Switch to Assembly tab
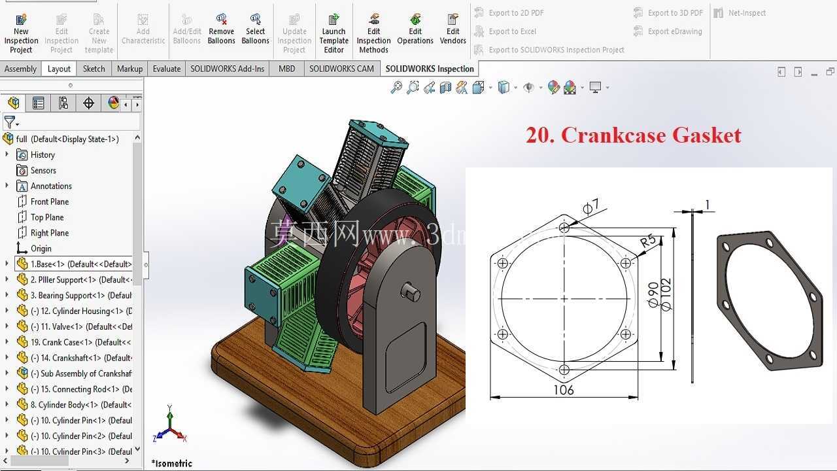 point(20,69)
